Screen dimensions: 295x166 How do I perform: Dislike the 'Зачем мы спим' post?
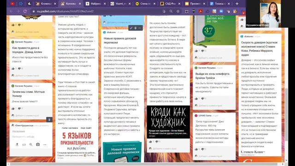click(x=19, y=109)
